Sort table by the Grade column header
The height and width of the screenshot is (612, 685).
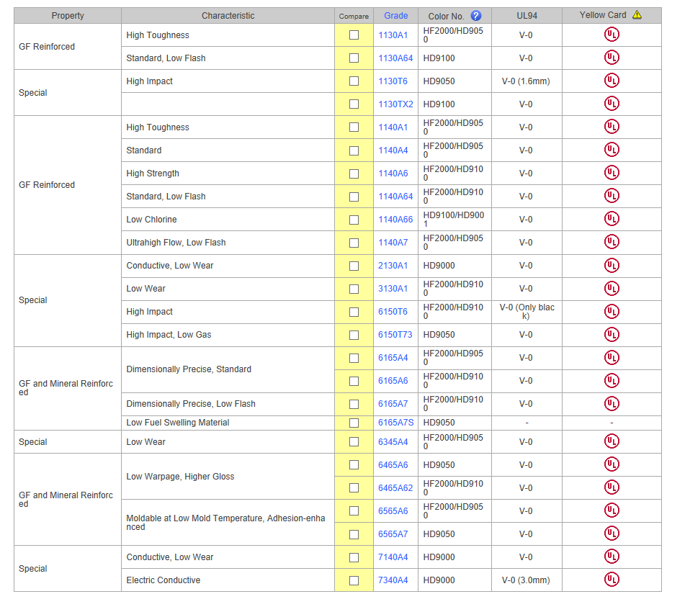coord(395,16)
